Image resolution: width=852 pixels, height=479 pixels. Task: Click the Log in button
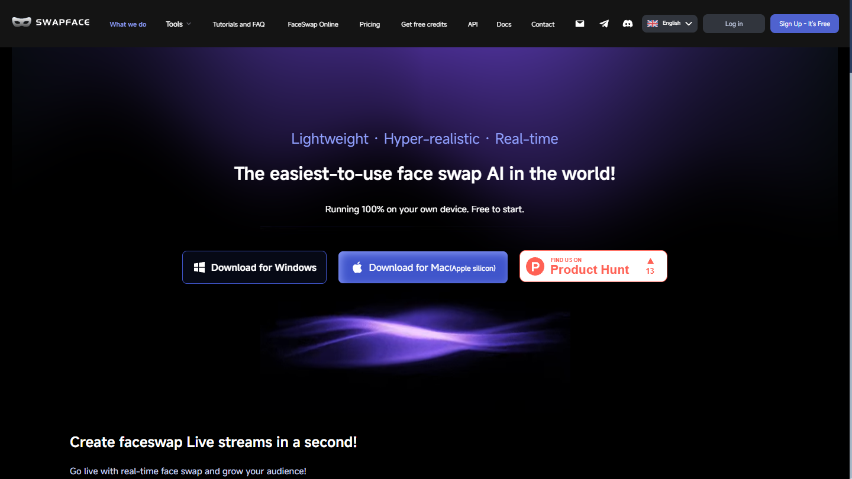click(x=734, y=24)
